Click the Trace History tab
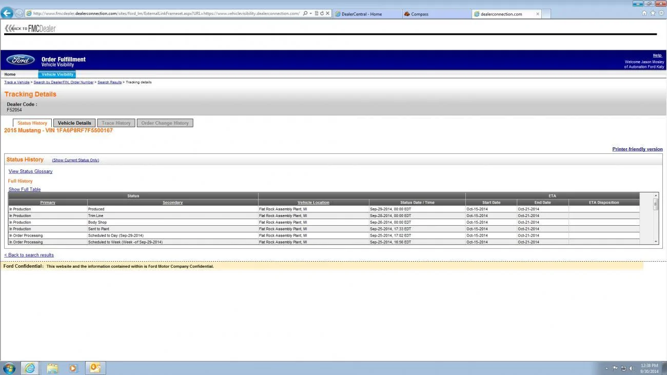 coord(116,123)
